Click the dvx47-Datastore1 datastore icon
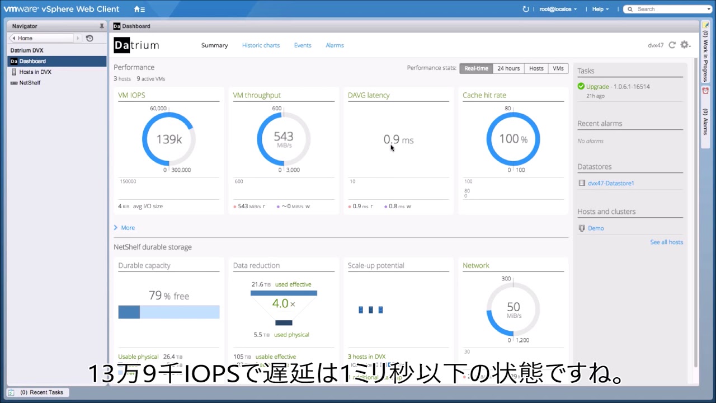 (x=582, y=183)
